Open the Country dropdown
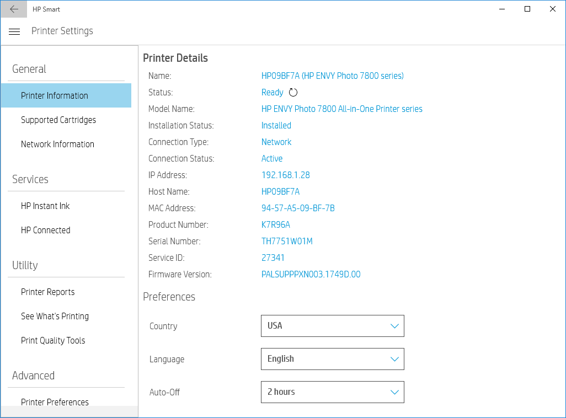The width and height of the screenshot is (566, 418). point(332,326)
